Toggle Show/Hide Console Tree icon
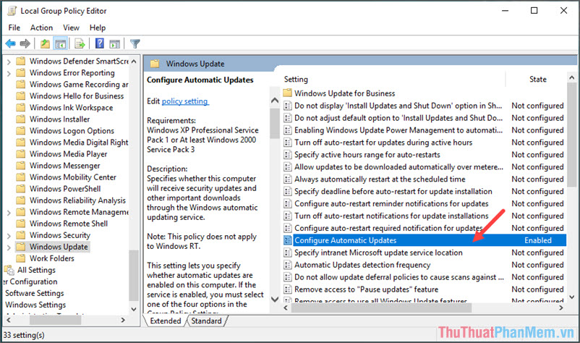This screenshot has width=580, height=343. pos(60,43)
